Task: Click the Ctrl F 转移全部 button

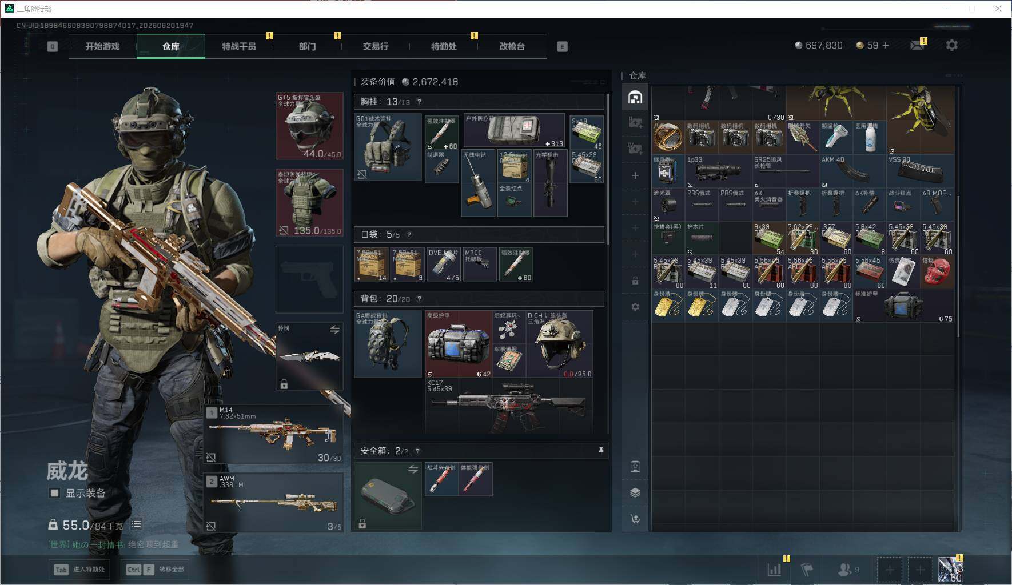Action: 156,569
